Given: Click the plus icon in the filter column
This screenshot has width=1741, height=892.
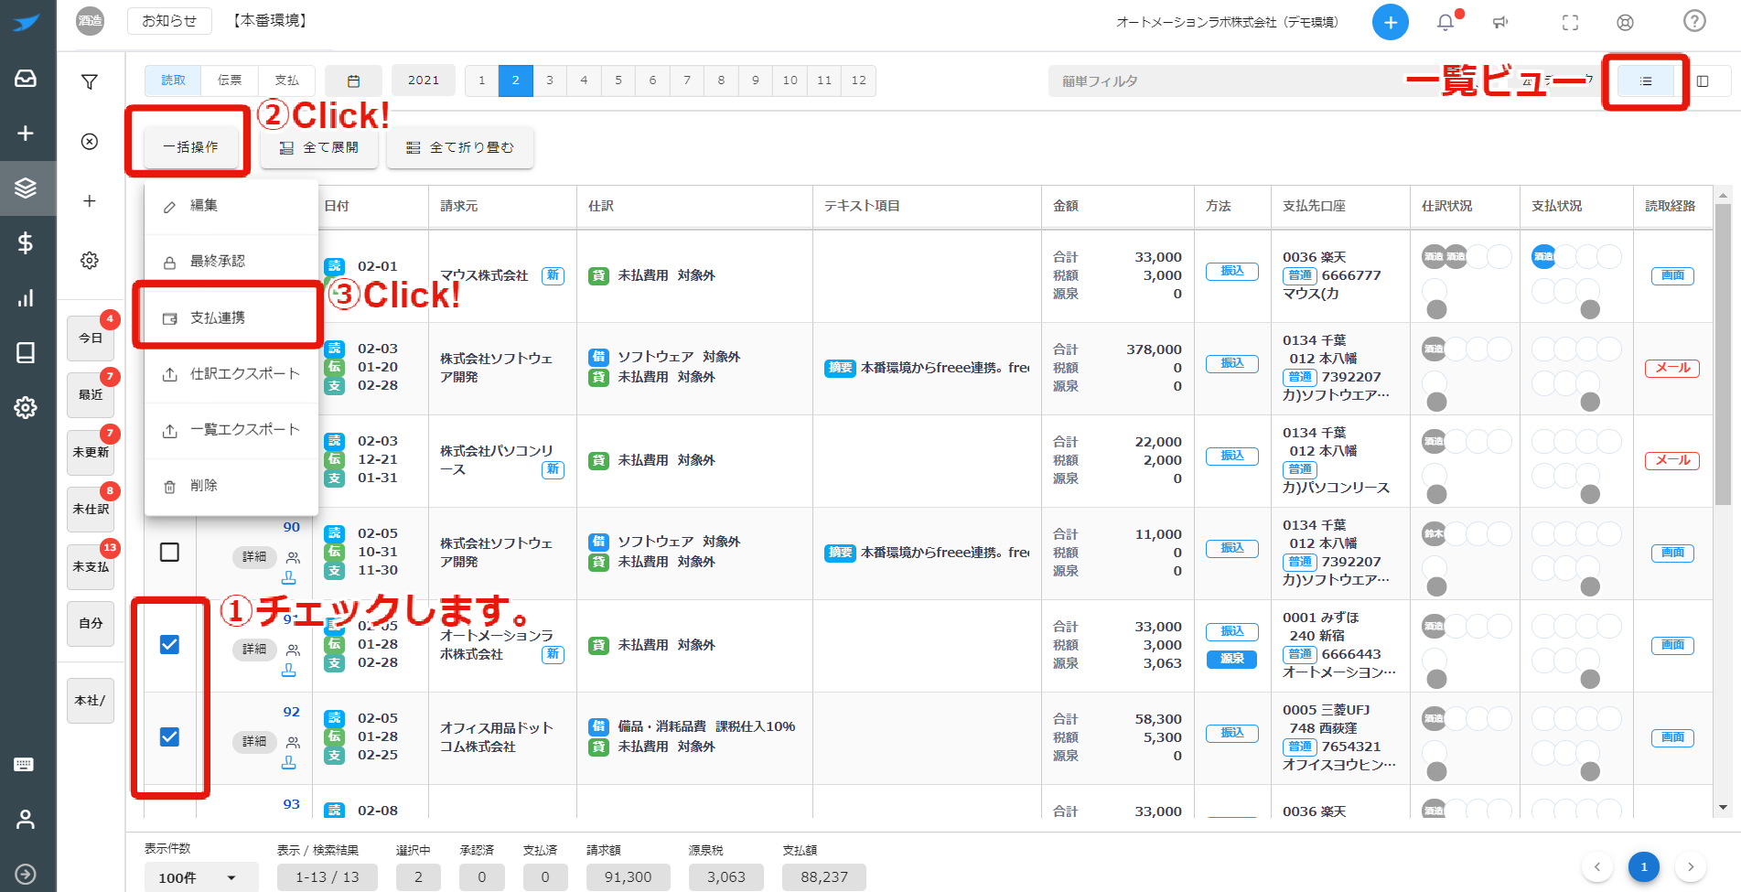Looking at the screenshot, I should click(x=90, y=200).
